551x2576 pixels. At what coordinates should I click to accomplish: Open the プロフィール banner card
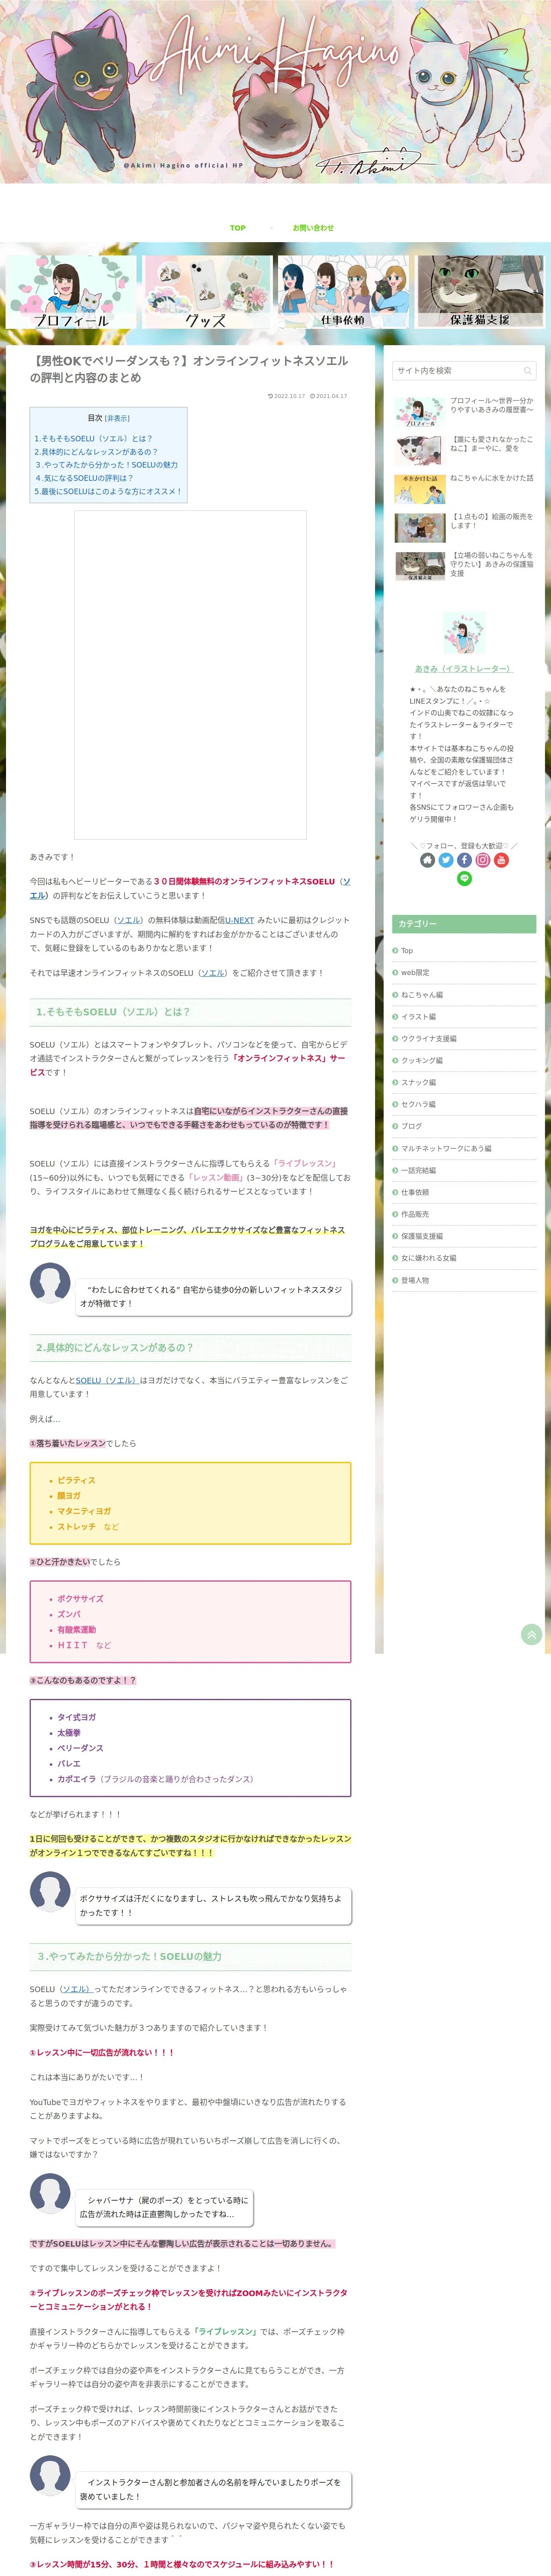point(71,292)
